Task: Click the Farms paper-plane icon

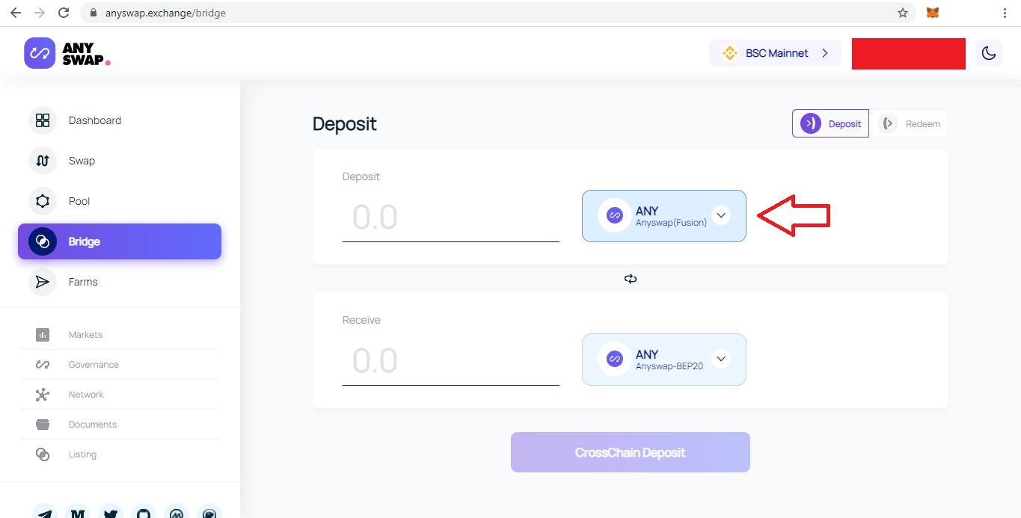Action: click(43, 282)
